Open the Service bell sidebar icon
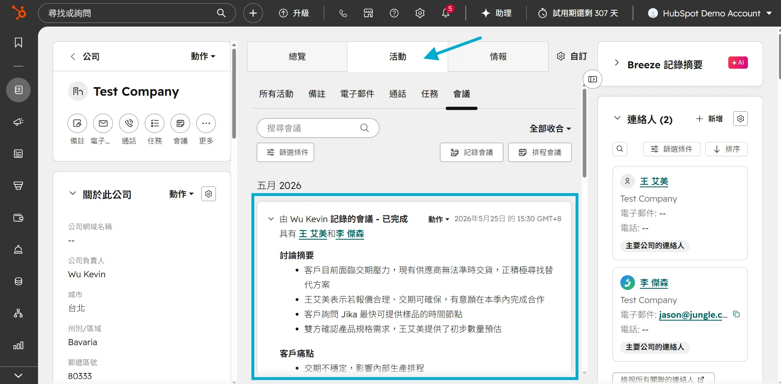The height and width of the screenshot is (384, 781). point(18,249)
